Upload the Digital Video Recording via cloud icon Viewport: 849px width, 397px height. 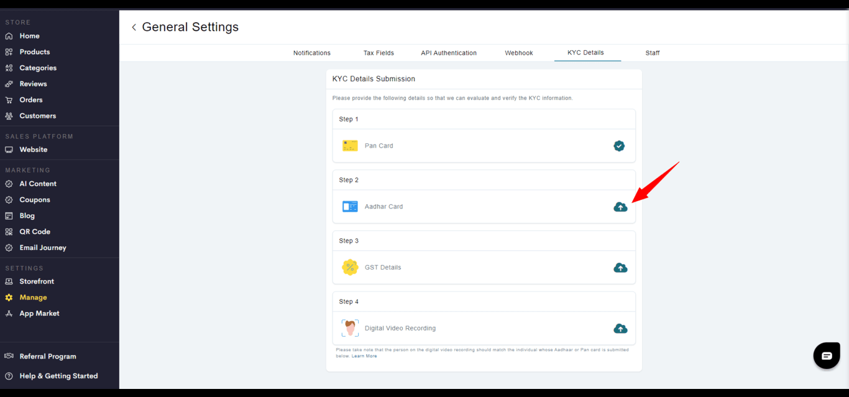coord(620,328)
